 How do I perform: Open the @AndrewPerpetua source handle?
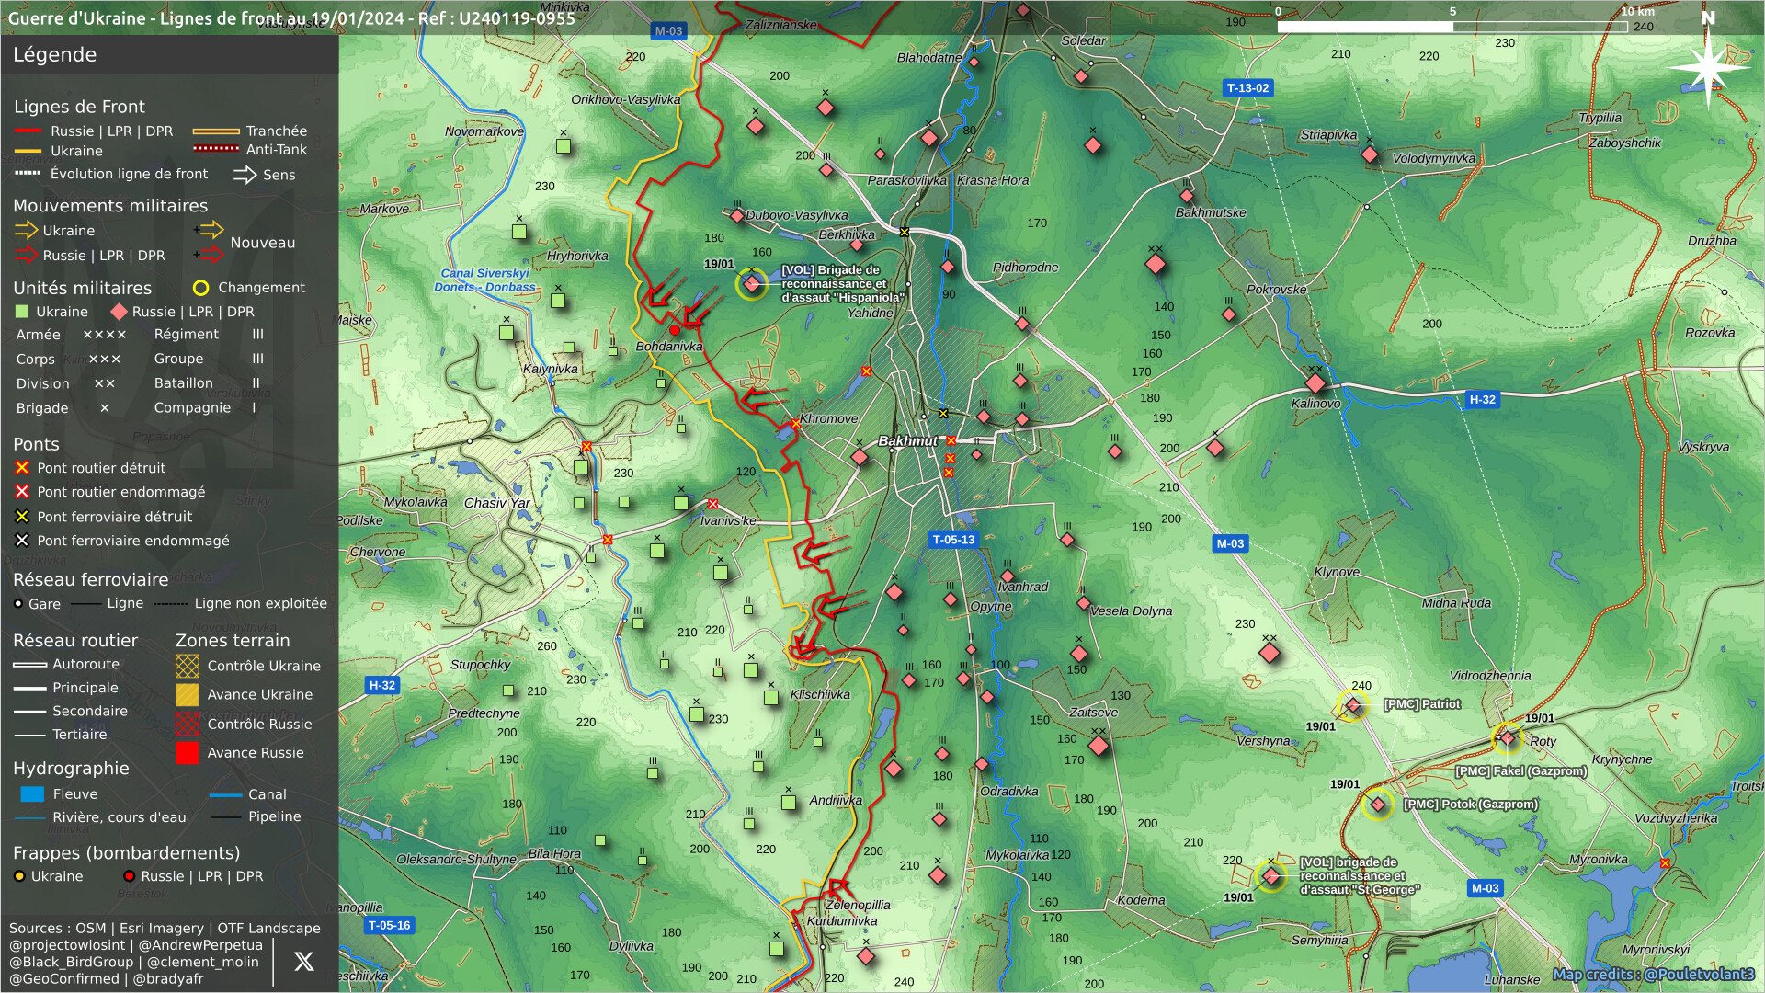(200, 945)
